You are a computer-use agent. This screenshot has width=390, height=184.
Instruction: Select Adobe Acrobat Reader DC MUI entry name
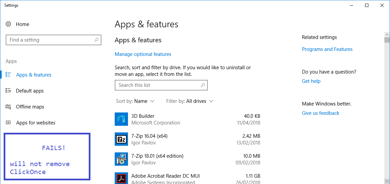point(165,176)
